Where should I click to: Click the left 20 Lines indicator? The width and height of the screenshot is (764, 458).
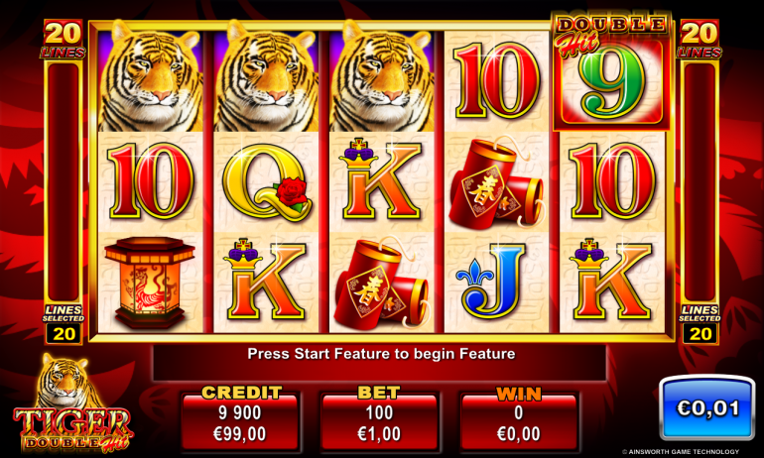pos(64,39)
